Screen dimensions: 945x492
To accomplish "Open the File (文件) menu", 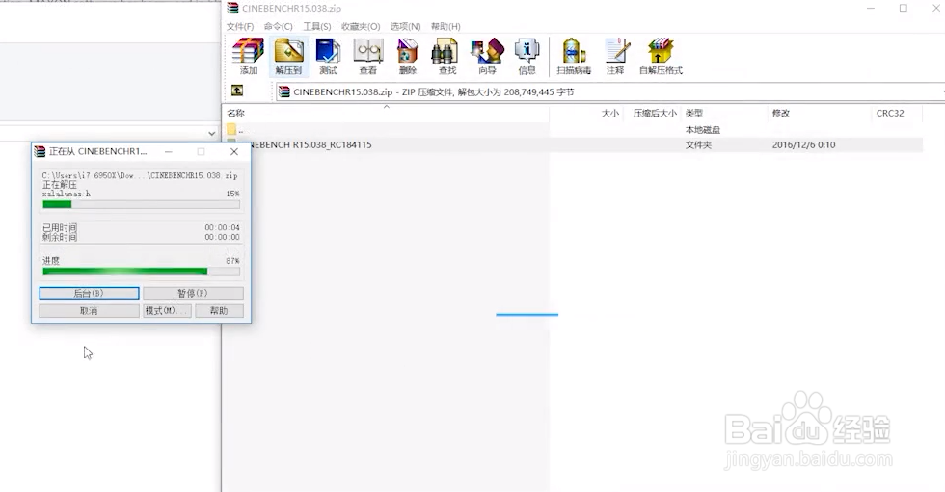I will click(240, 26).
